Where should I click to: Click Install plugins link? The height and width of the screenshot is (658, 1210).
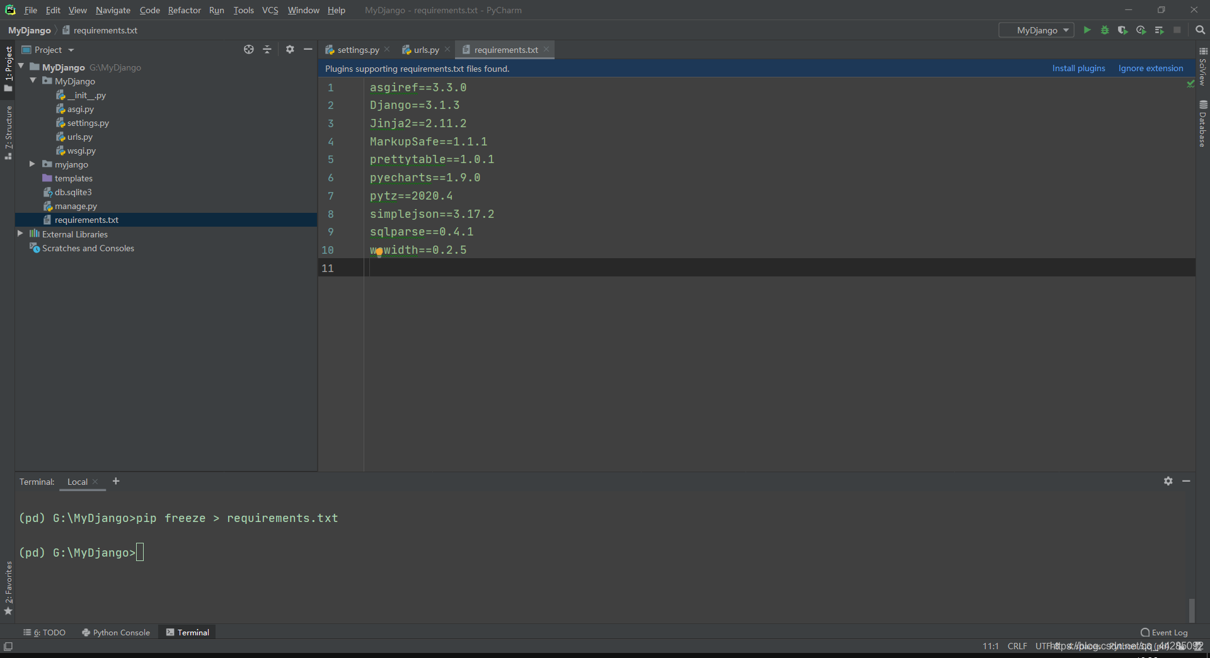pos(1078,68)
